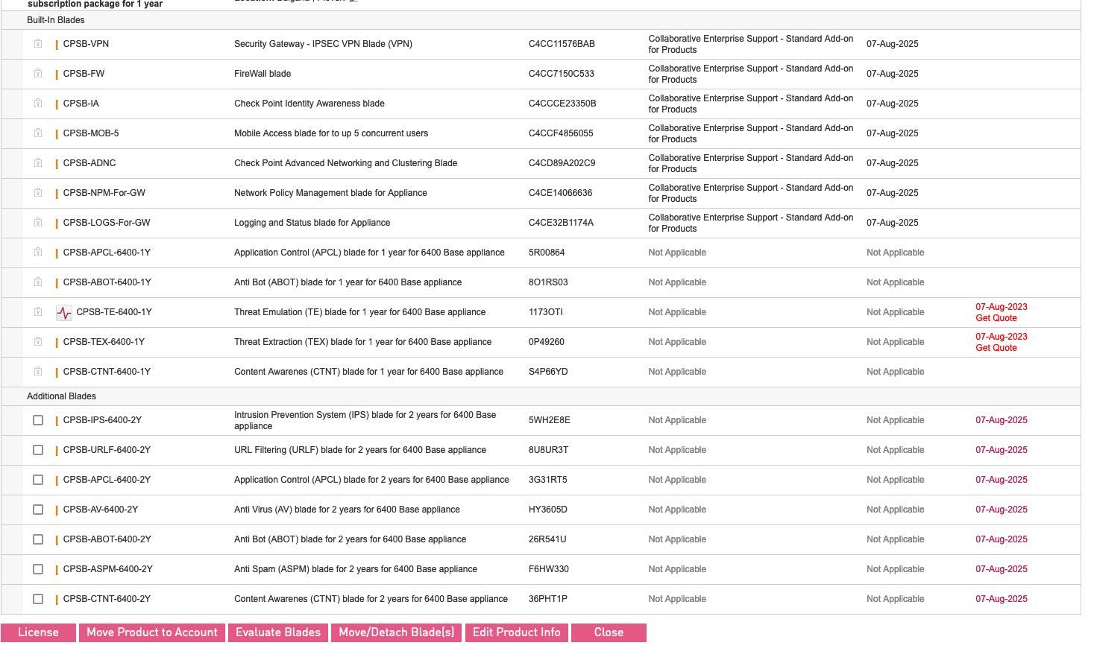
Task: Click certificate key 36PHT1P
Action: [548, 599]
